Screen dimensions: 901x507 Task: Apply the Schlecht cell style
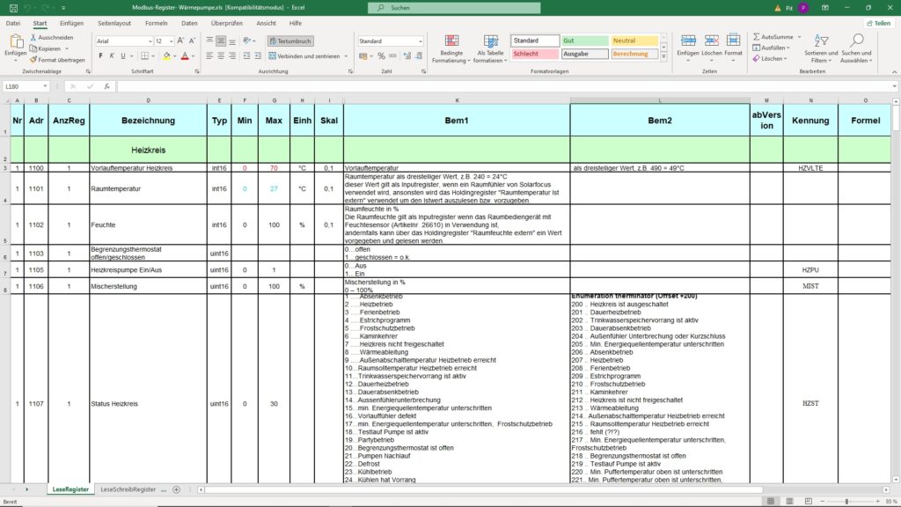(x=534, y=54)
